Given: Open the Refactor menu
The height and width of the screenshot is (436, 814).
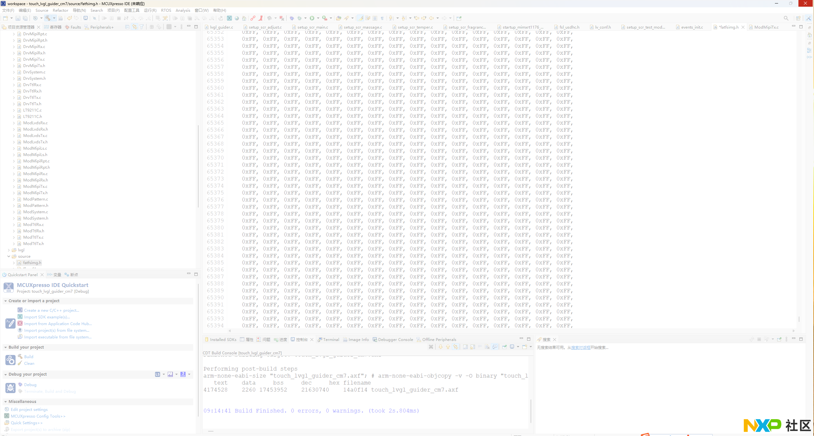Looking at the screenshot, I should 60,10.
